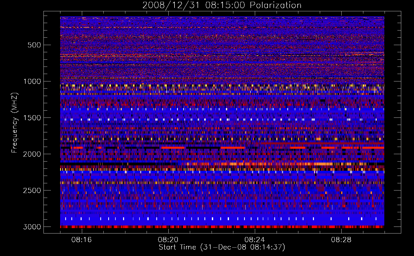Click the 1000 frequency tick label
The width and height of the screenshot is (414, 256).
pos(32,81)
